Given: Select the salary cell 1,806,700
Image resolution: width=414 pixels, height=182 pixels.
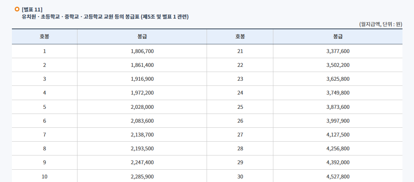Looking at the screenshot, I should (x=142, y=51).
